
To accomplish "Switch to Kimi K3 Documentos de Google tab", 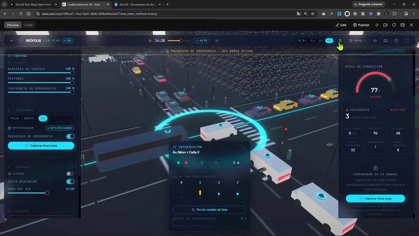I will 137,4.
